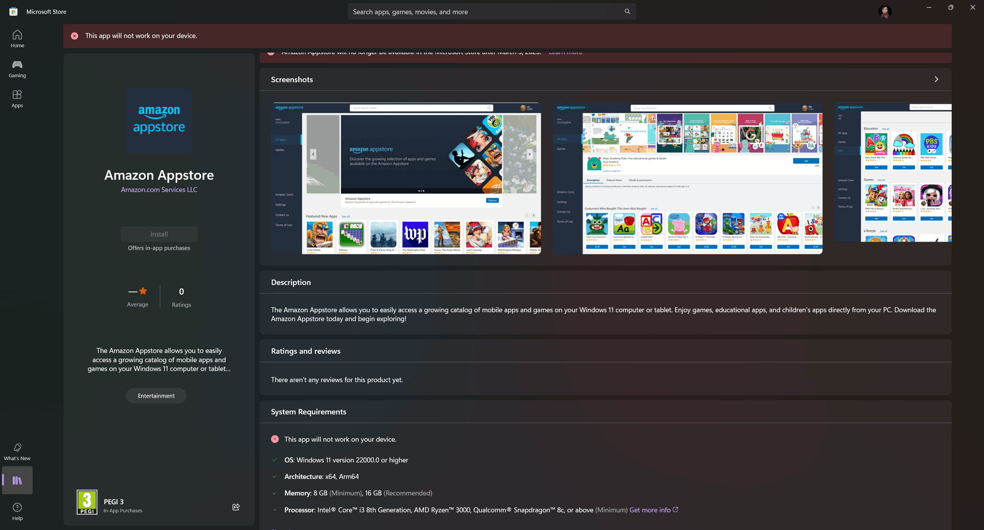Viewport: 984px width, 530px height.
Task: Click the PEGI 3 rating badge
Action: (87, 502)
